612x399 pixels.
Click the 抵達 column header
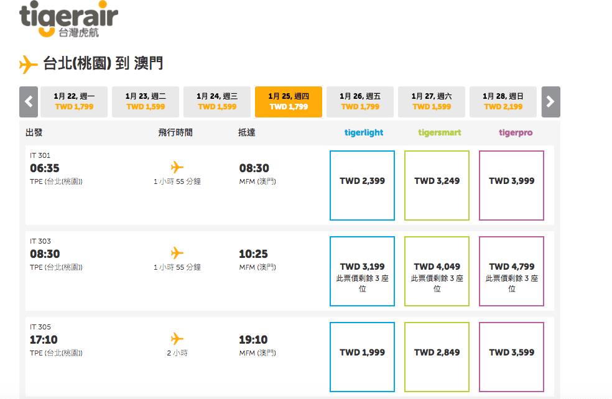click(x=247, y=132)
